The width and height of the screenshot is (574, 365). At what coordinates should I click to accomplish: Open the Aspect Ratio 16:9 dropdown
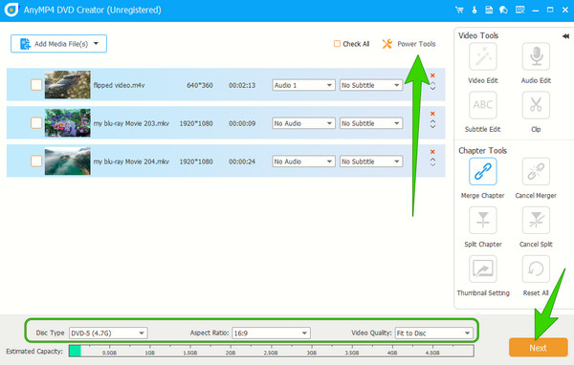click(x=271, y=333)
